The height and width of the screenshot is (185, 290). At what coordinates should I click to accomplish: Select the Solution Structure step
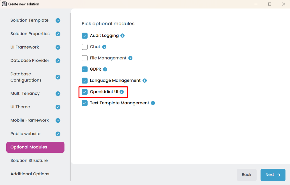click(29, 160)
